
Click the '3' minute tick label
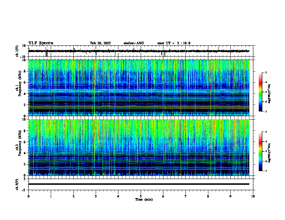click(96, 196)
